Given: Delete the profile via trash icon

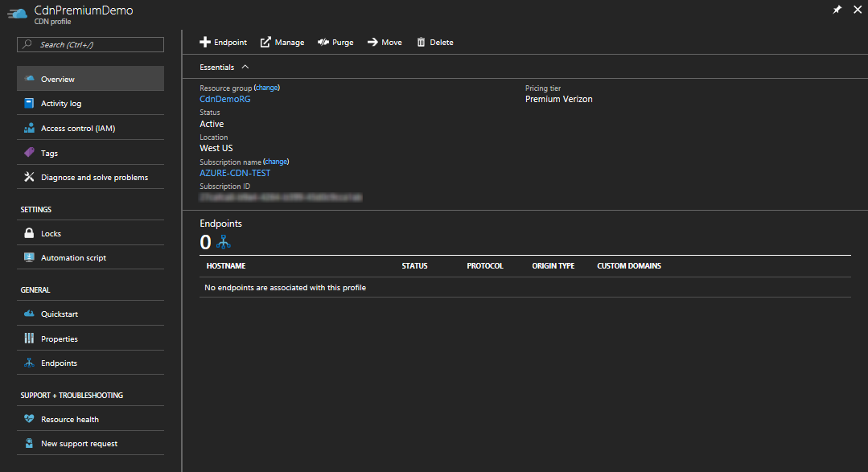Looking at the screenshot, I should click(x=421, y=42).
